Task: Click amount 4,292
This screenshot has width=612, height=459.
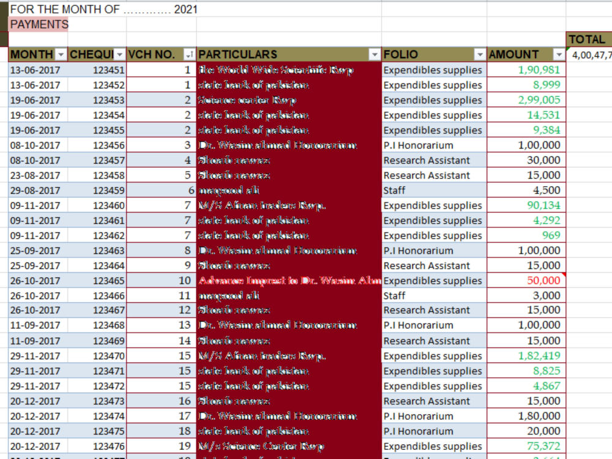Action: (547, 220)
